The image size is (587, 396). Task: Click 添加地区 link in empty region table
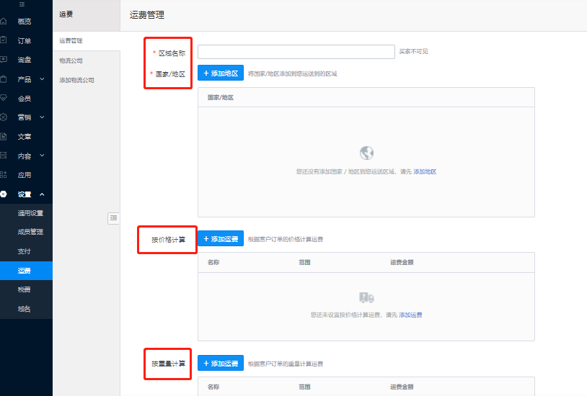tap(425, 172)
